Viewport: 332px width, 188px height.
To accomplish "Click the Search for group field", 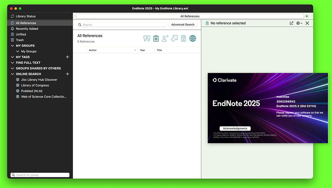I will [x=40, y=175].
